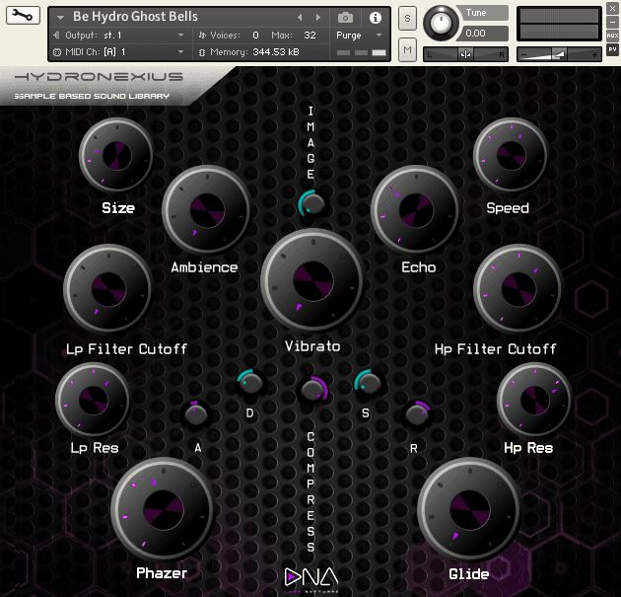Click the Voices count 0

point(256,36)
